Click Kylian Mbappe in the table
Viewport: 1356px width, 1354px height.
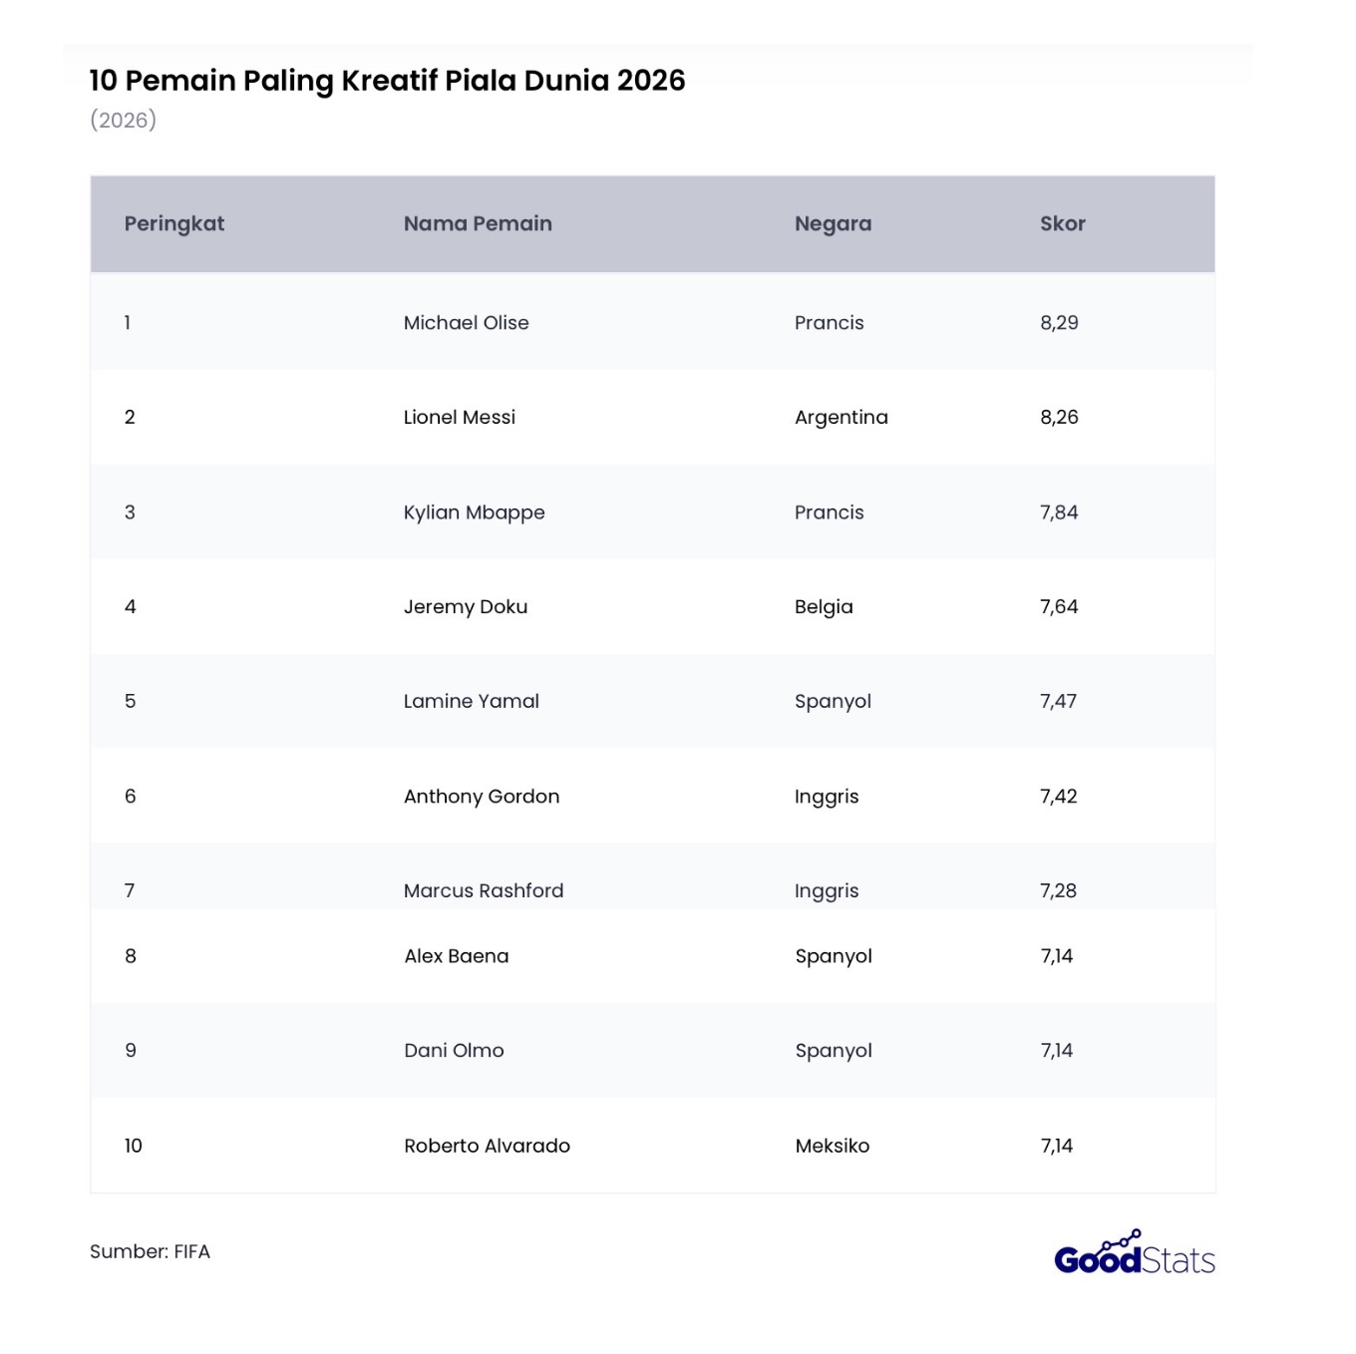(474, 512)
